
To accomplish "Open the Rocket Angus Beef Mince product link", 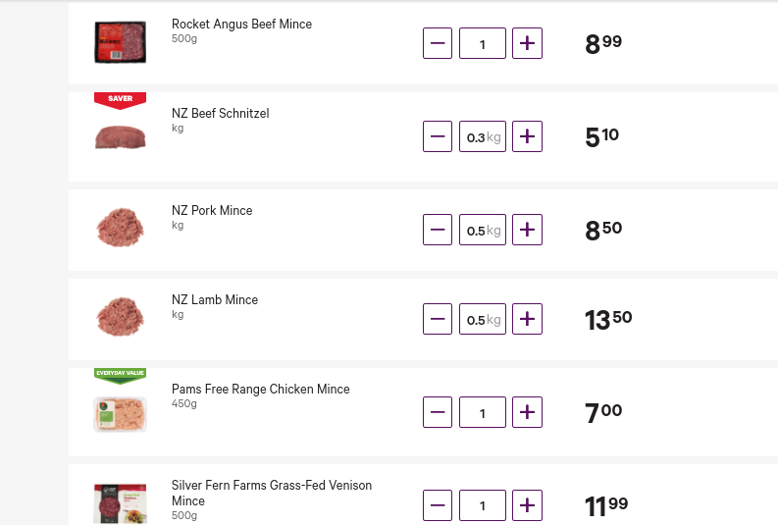I will [241, 24].
